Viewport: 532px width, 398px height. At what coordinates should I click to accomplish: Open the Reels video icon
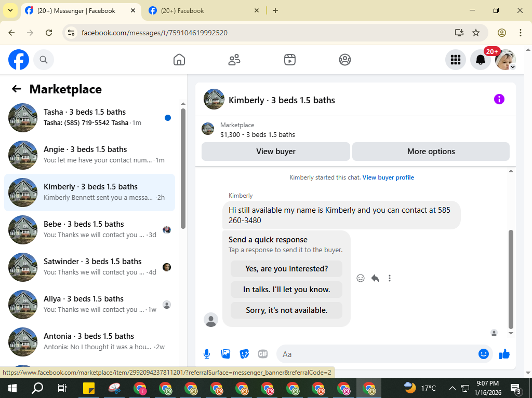point(290,60)
